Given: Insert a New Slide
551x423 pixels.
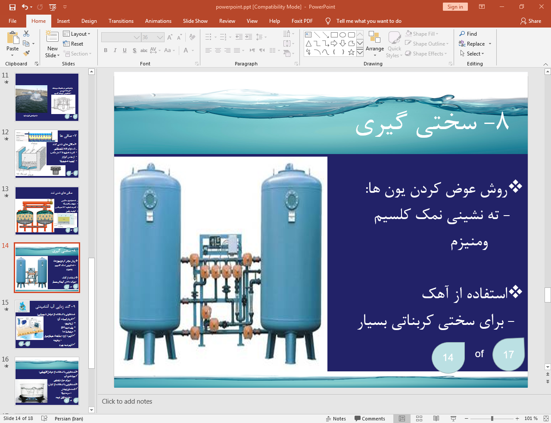Looking at the screenshot, I should pyautogui.click(x=52, y=44).
